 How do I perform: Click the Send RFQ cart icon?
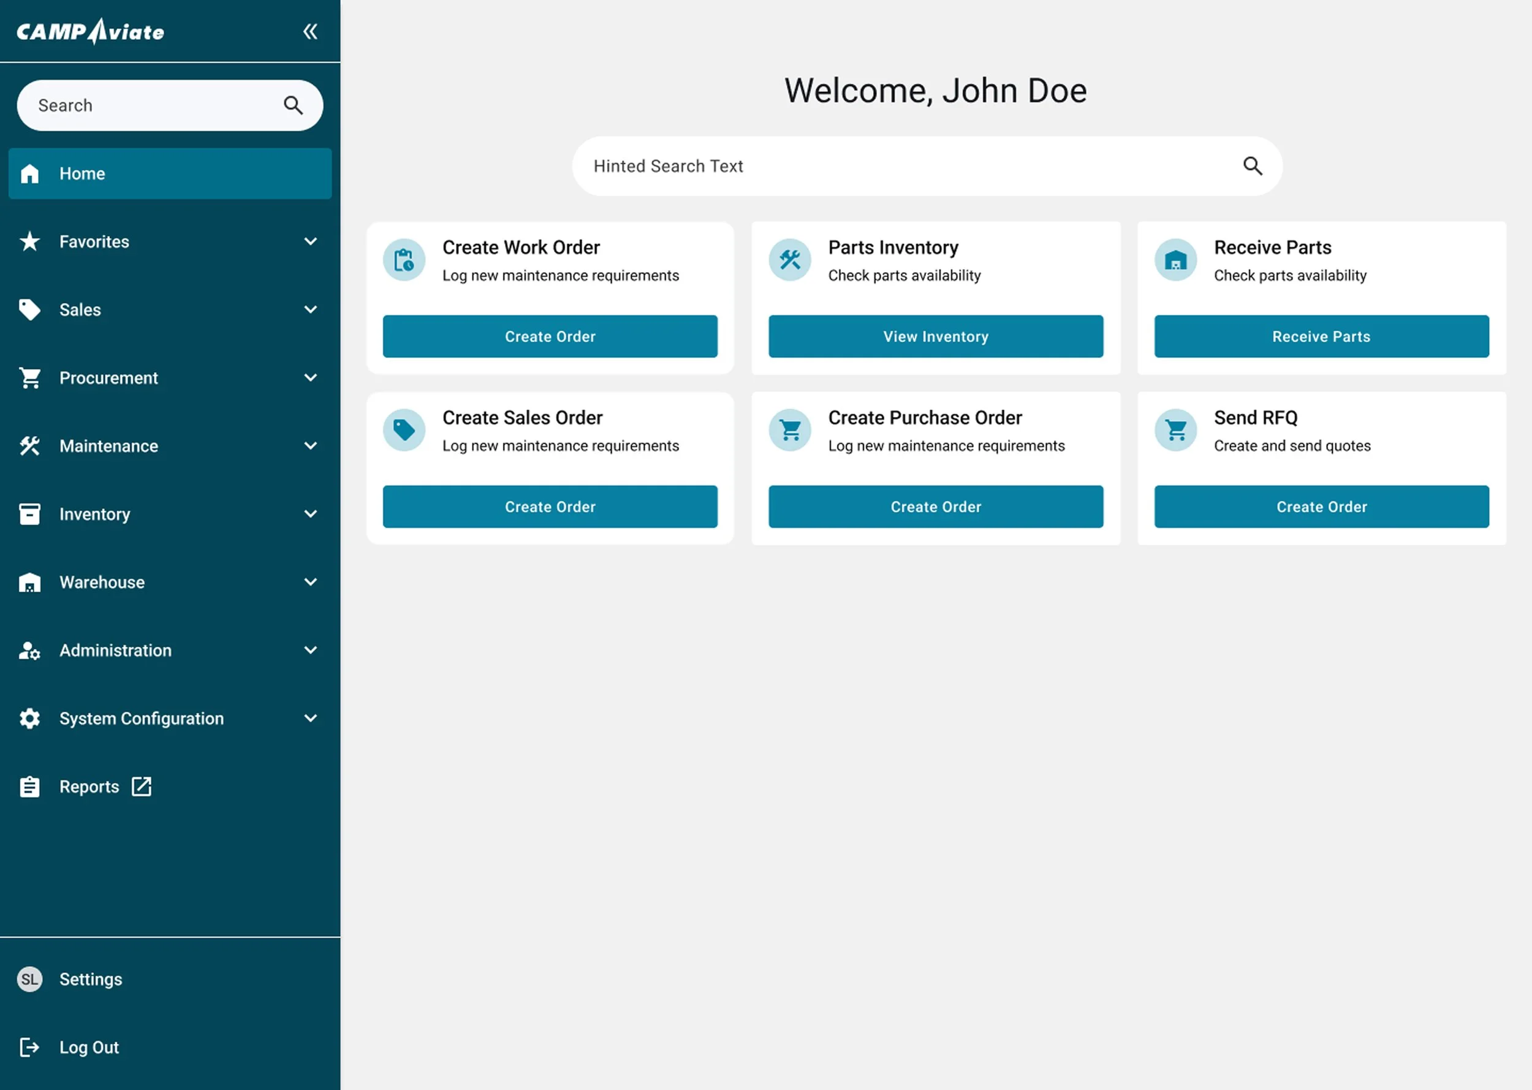[x=1175, y=430]
